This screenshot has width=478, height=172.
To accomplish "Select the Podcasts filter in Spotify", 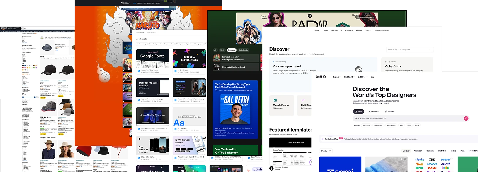I will 232,50.
